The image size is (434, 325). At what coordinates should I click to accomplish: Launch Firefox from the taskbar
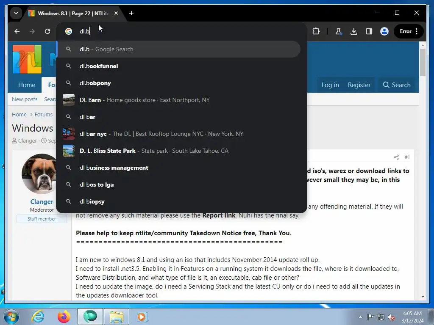(64, 317)
